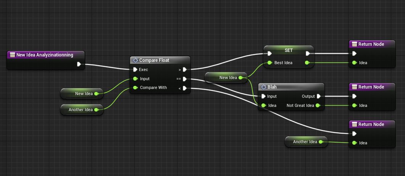405x176 pixels.
Task: Click the less-than output exec pin
Action: pyautogui.click(x=184, y=89)
